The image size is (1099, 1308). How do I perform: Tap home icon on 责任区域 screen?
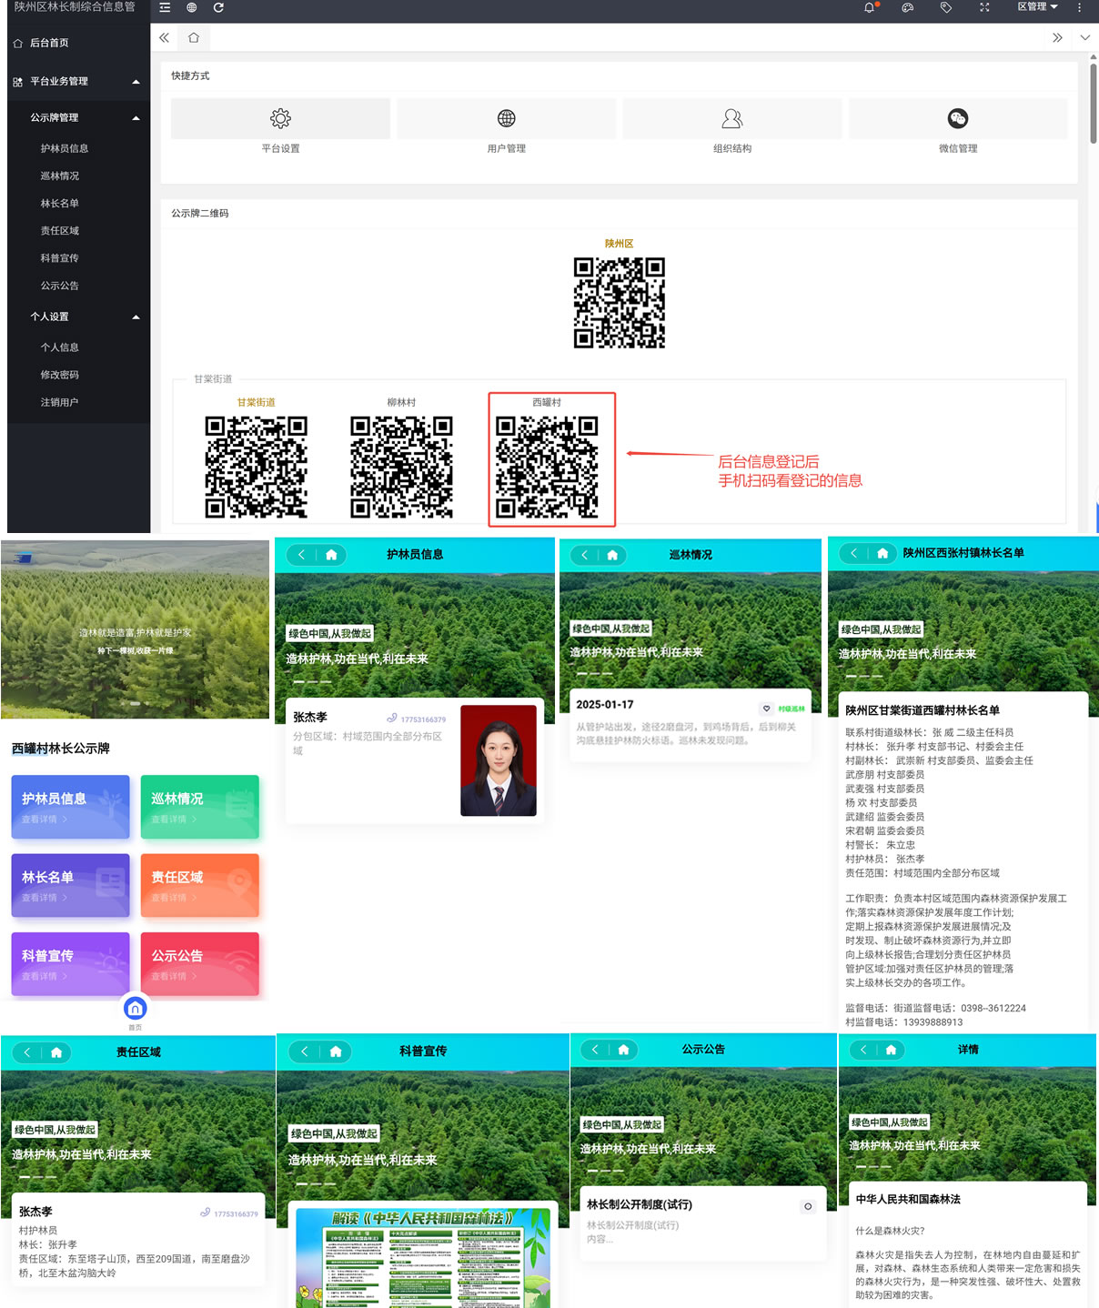point(56,1052)
